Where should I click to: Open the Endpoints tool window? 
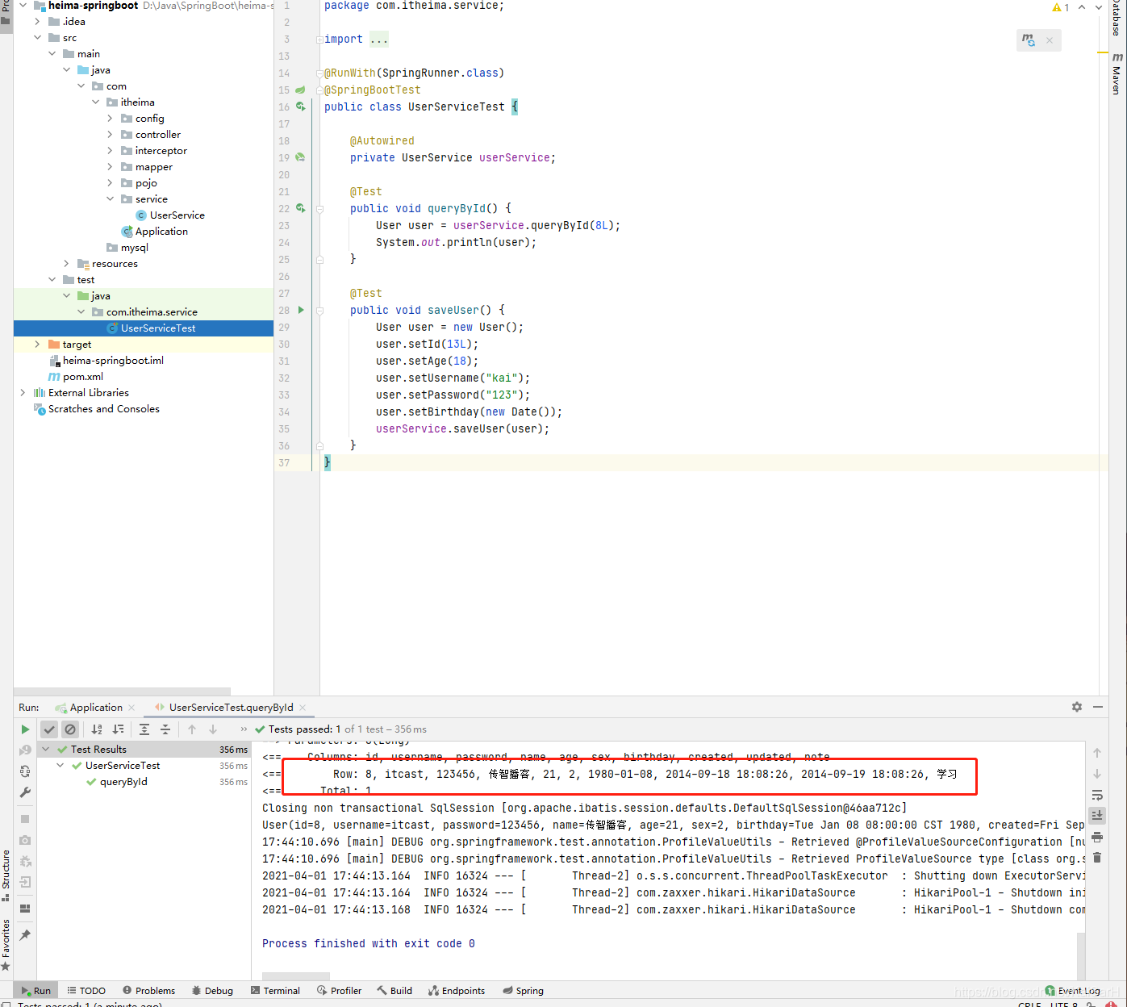[457, 991]
